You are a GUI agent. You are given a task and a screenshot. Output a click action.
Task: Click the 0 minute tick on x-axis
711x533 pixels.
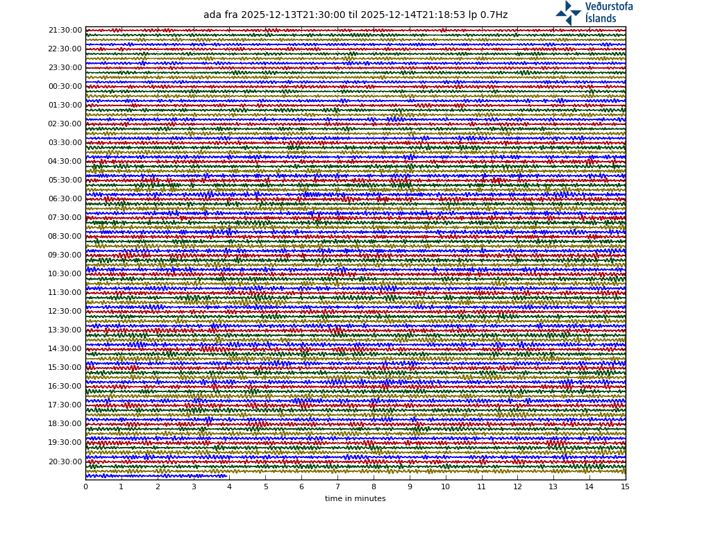pos(85,487)
